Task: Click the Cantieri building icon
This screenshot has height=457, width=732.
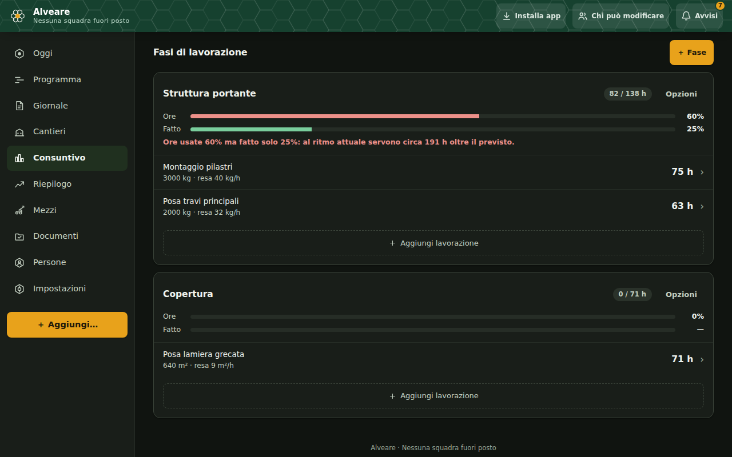Action: point(19,132)
